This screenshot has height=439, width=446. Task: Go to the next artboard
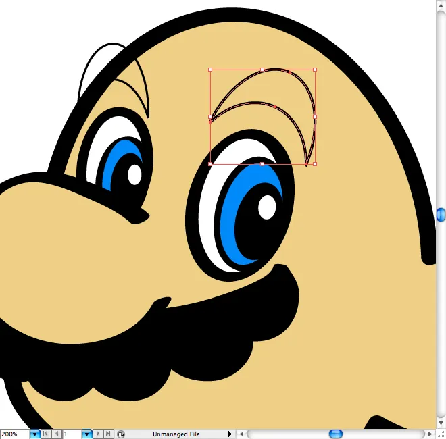(x=98, y=434)
